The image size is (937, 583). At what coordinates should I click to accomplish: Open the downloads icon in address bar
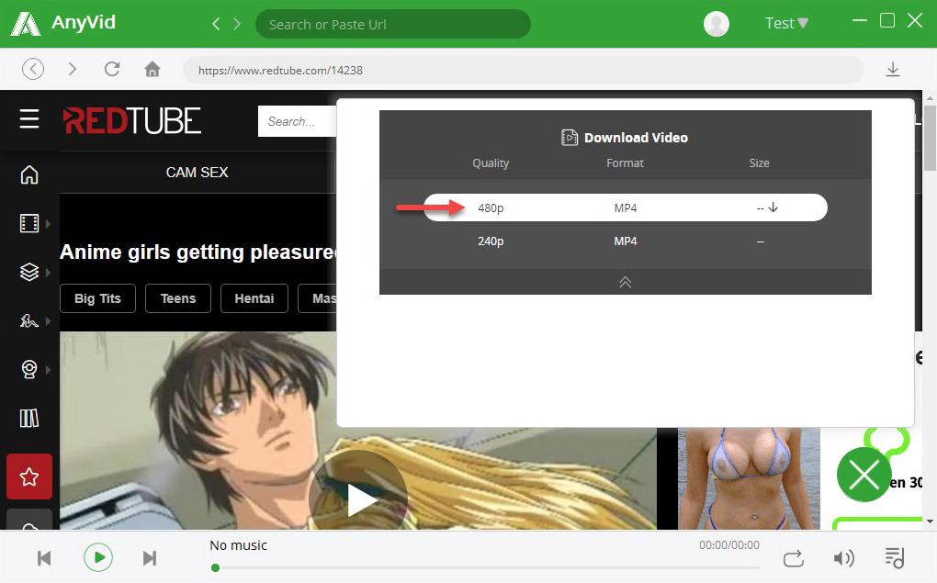point(893,69)
